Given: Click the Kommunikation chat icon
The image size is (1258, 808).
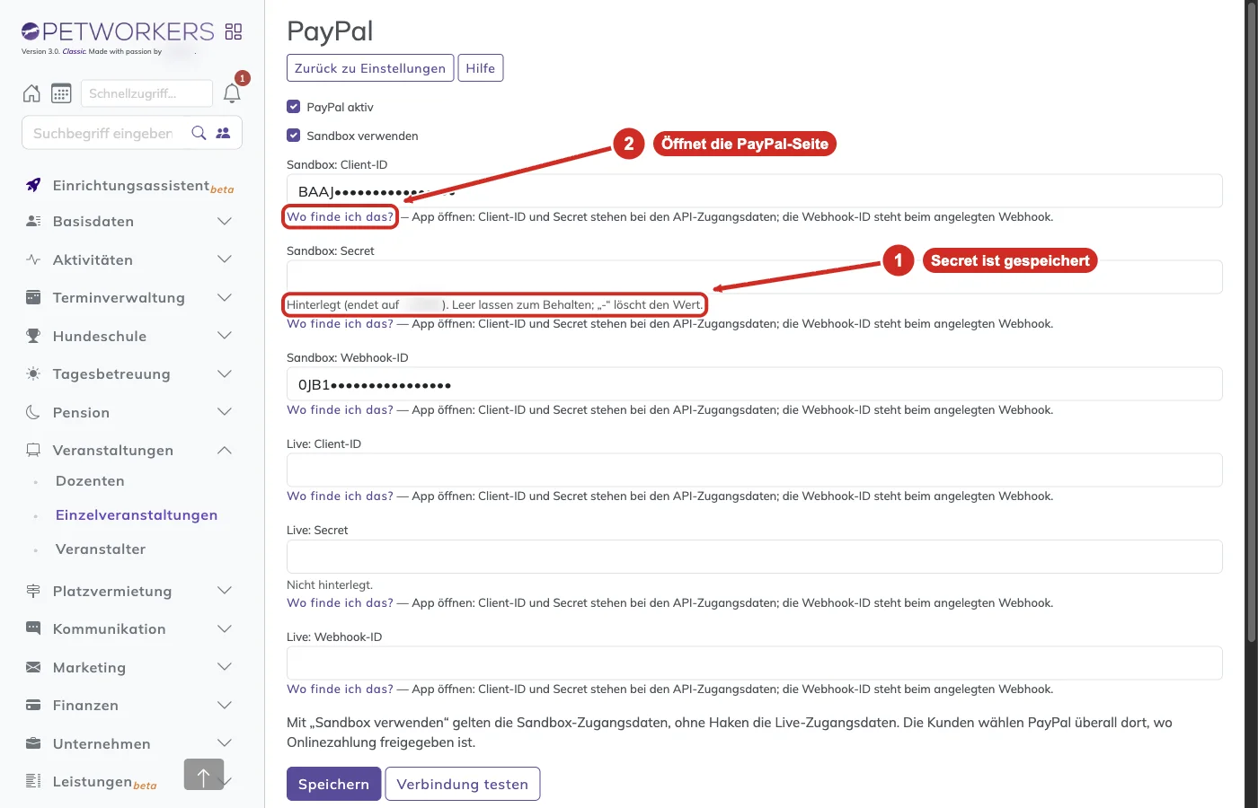Looking at the screenshot, I should pos(33,628).
